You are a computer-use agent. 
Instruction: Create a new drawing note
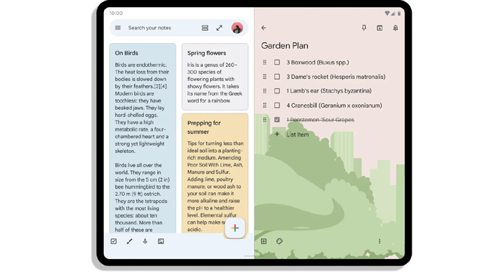pos(129,241)
